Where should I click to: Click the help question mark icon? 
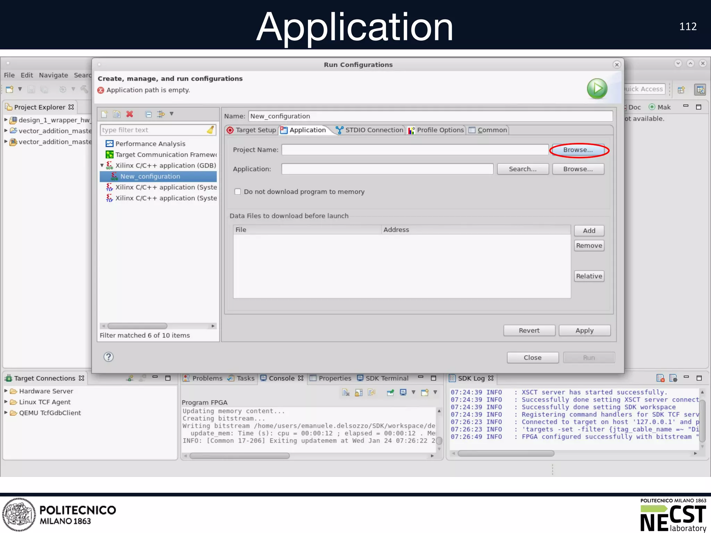(108, 357)
